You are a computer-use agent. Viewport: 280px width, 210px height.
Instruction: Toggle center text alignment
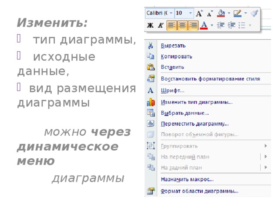(182, 25)
